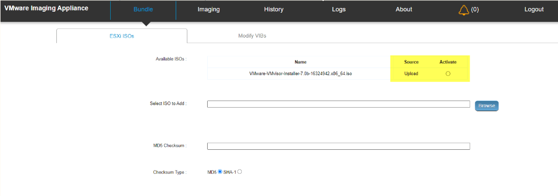Click the Browse button

487,106
